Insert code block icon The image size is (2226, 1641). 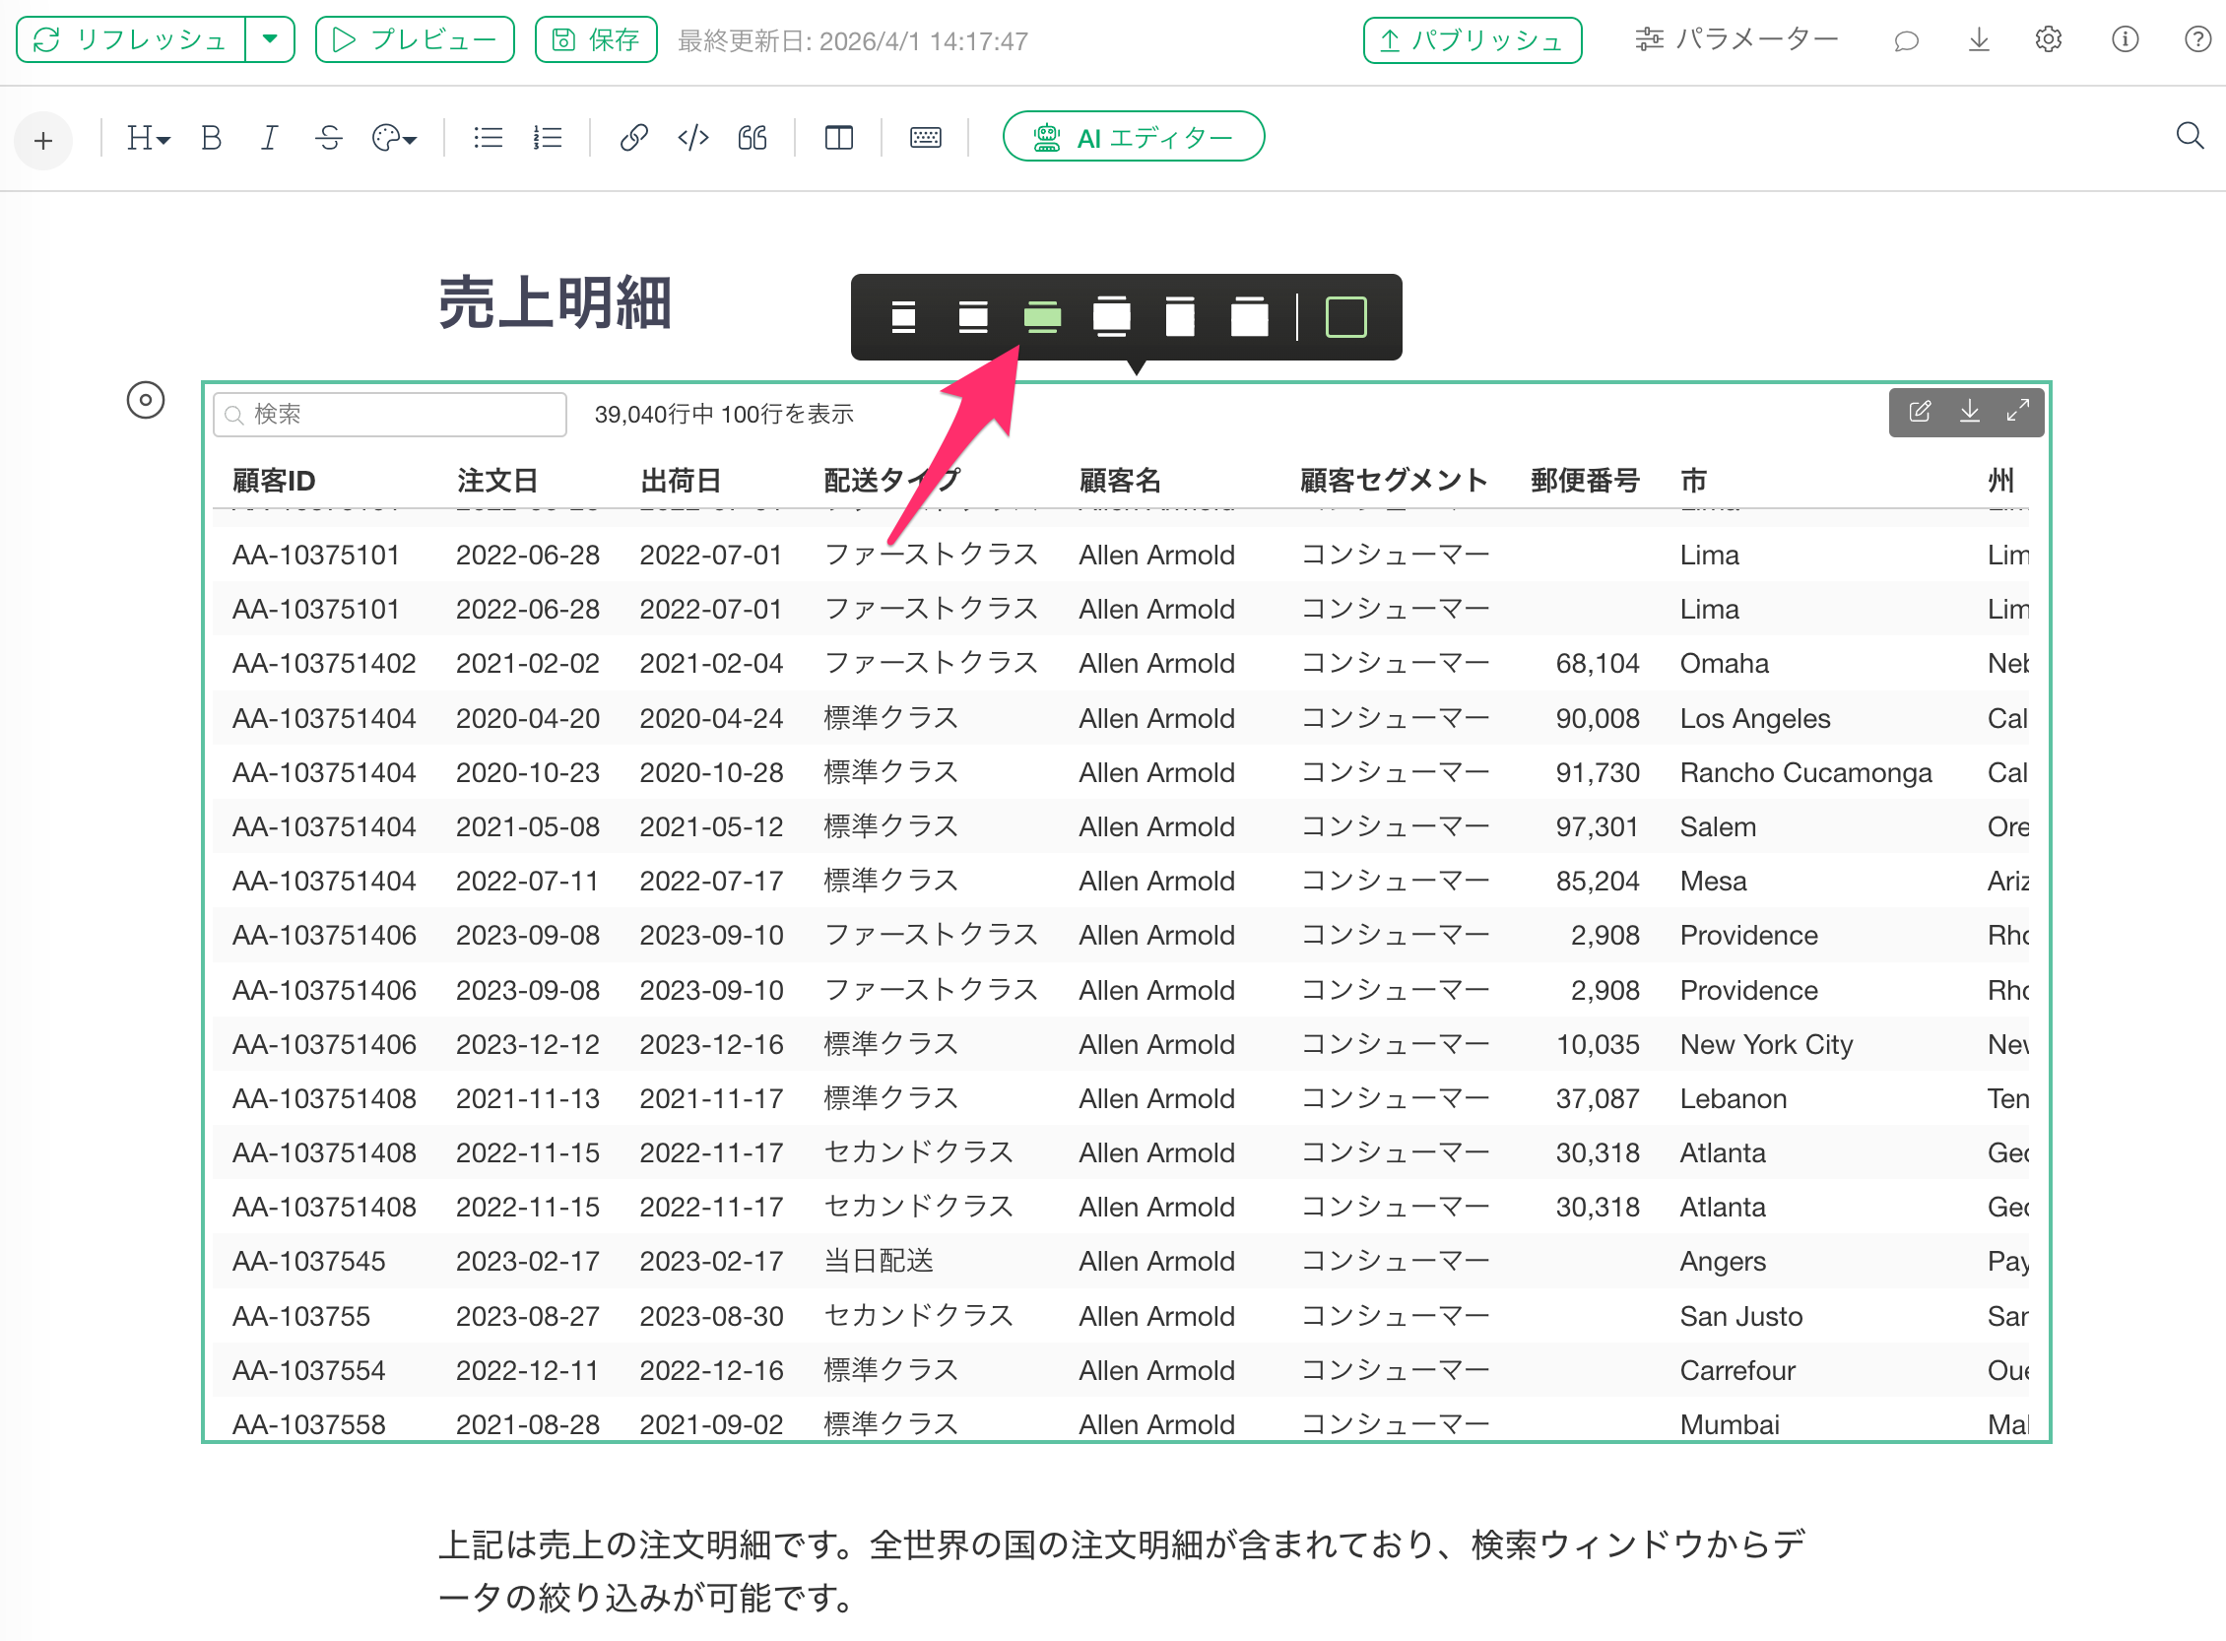point(692,137)
